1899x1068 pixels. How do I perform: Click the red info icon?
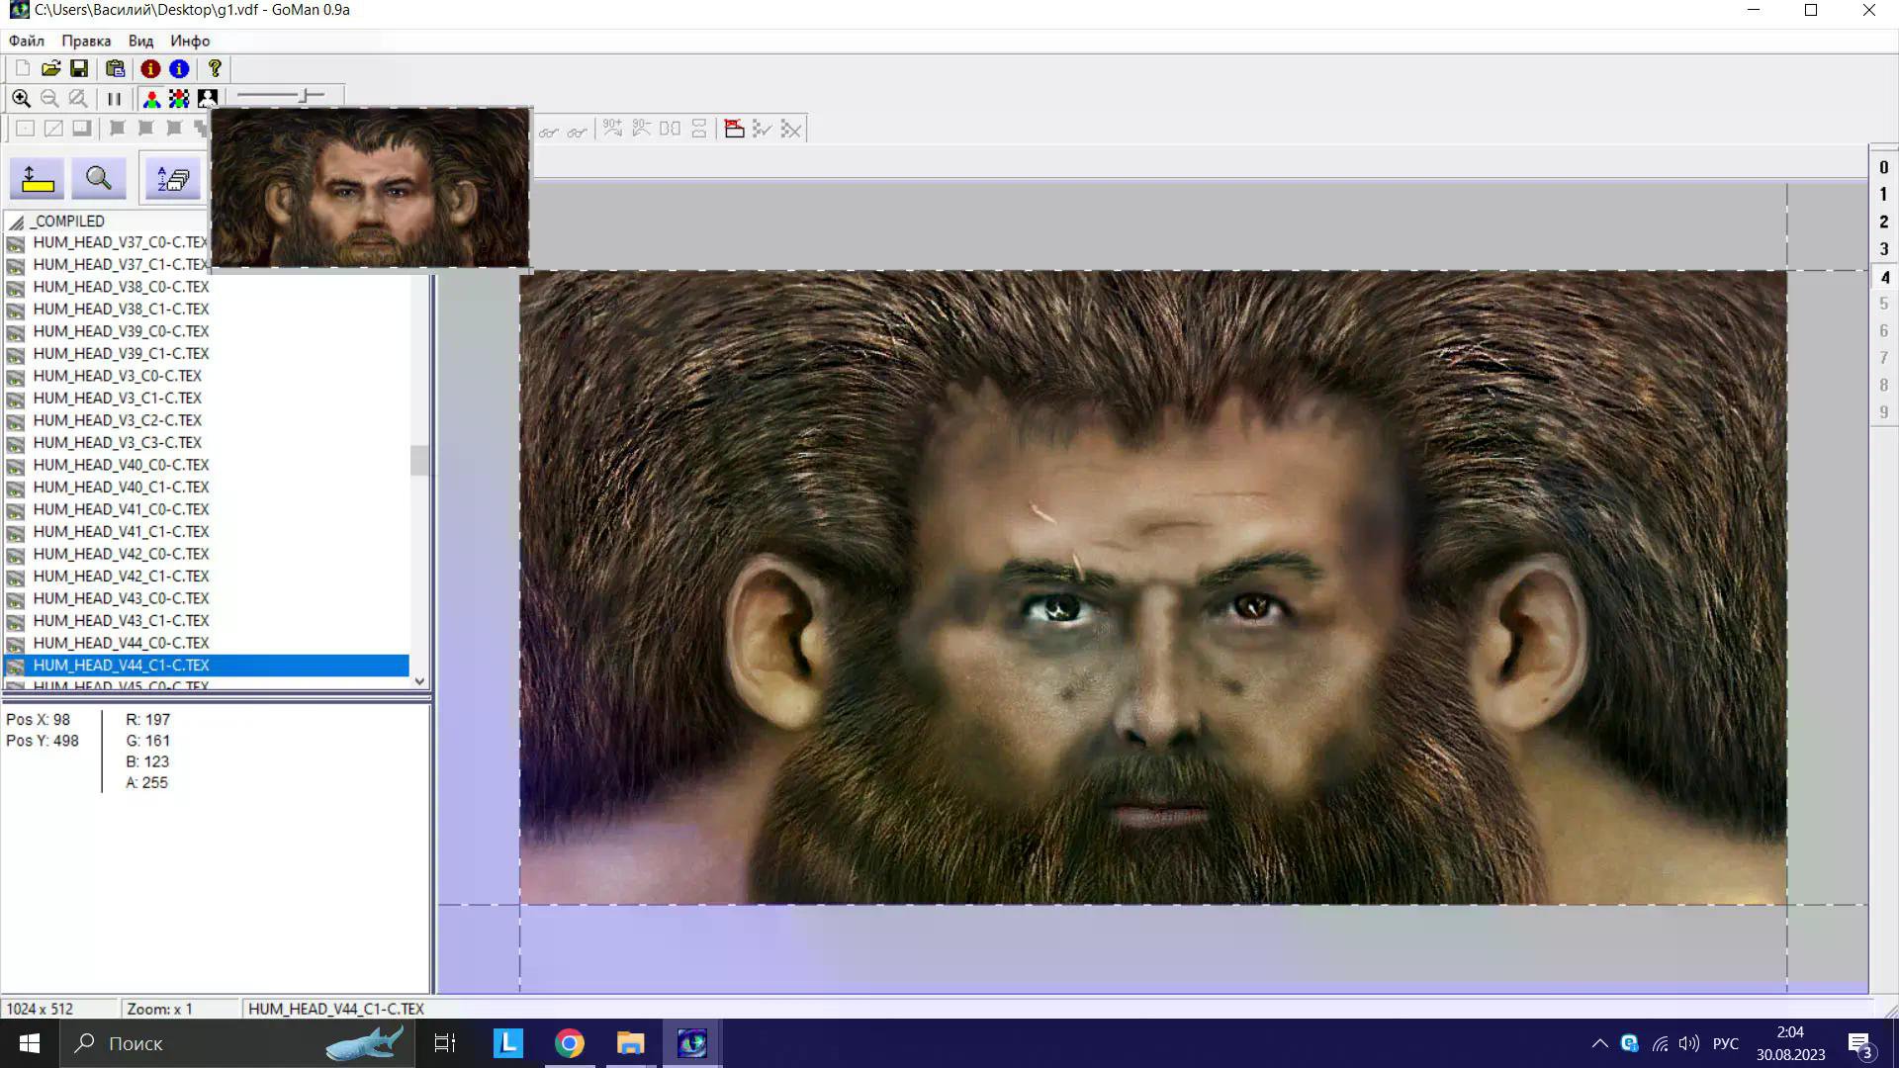tap(150, 68)
